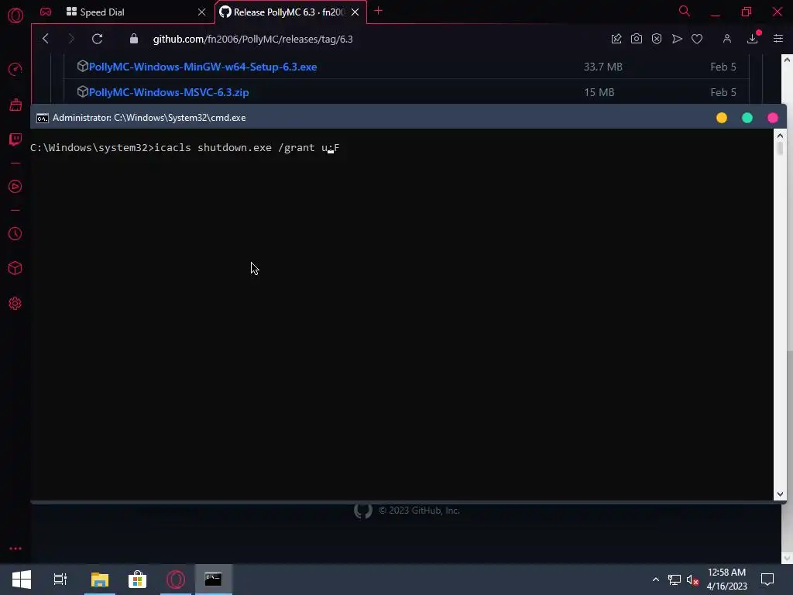
Task: Click the green cmd window button
Action: [747, 118]
